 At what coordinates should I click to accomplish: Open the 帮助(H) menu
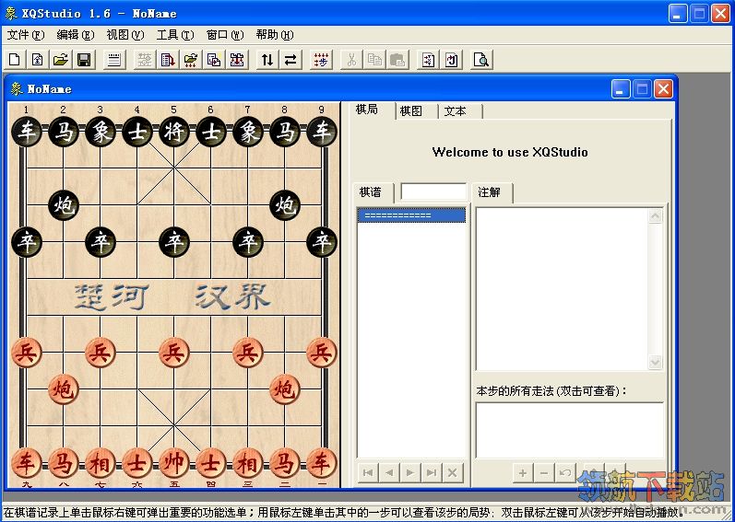[x=275, y=35]
